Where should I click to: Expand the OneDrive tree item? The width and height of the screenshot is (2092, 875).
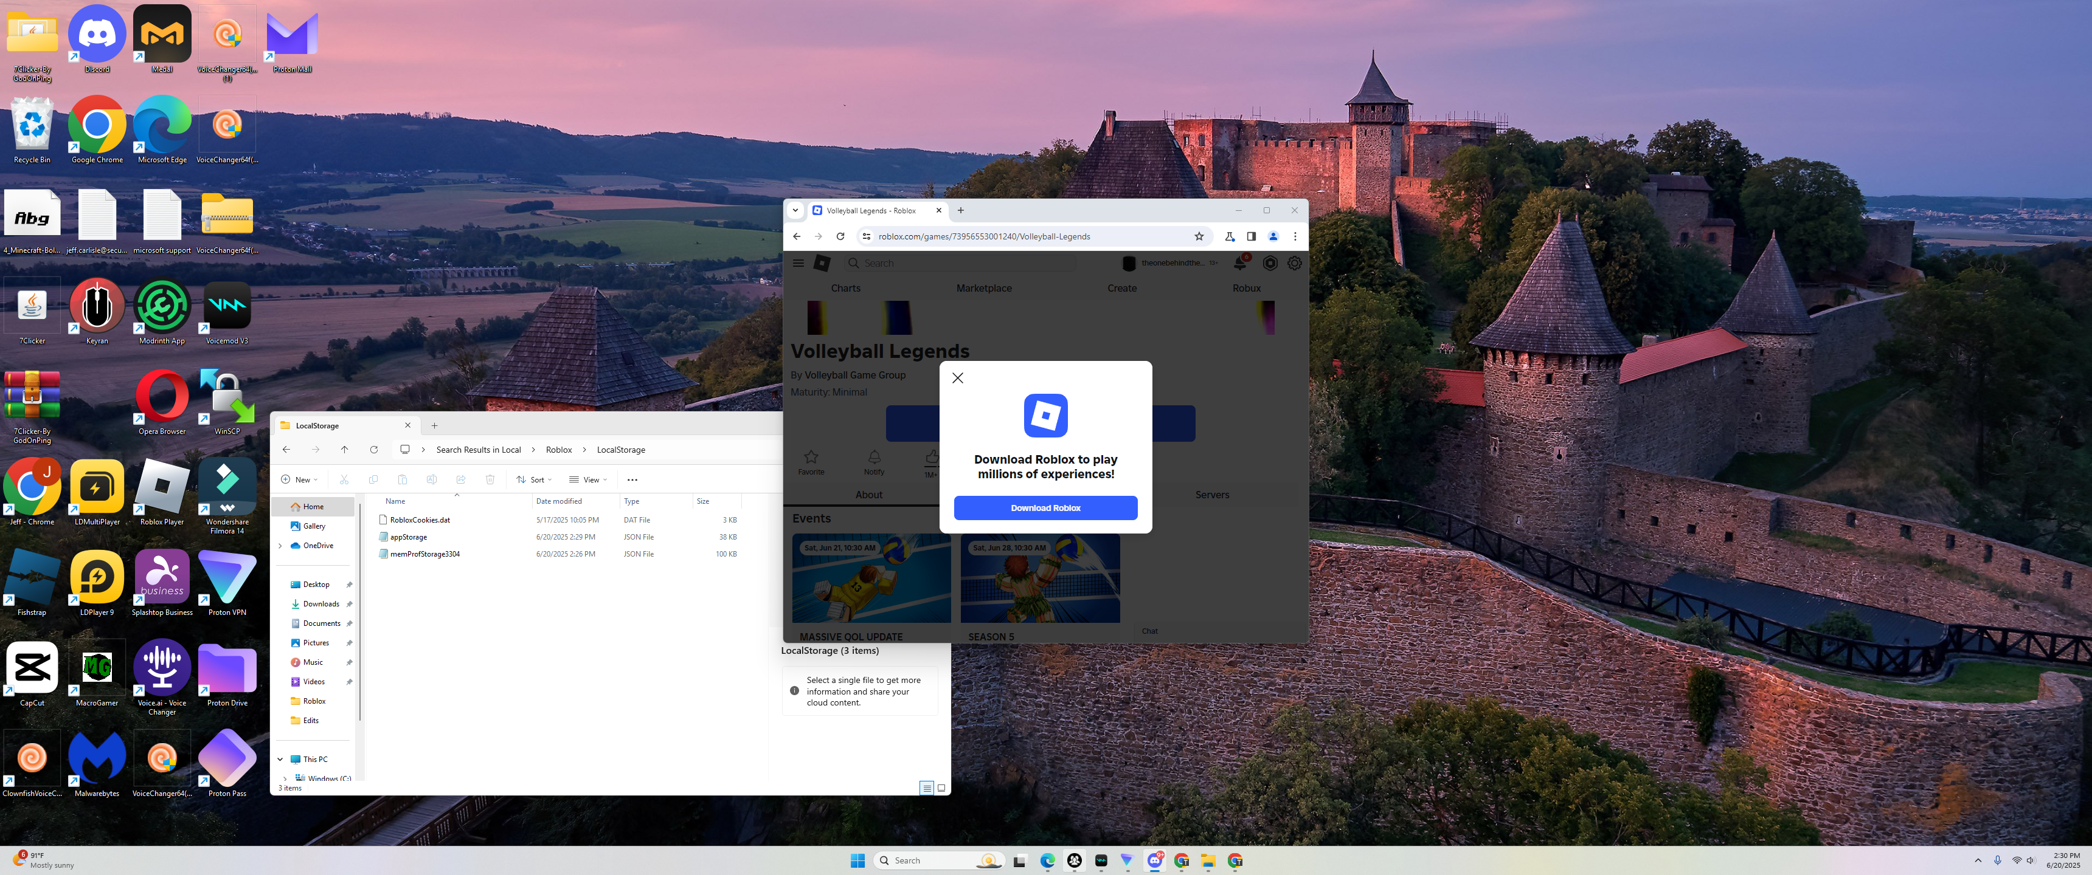(280, 546)
